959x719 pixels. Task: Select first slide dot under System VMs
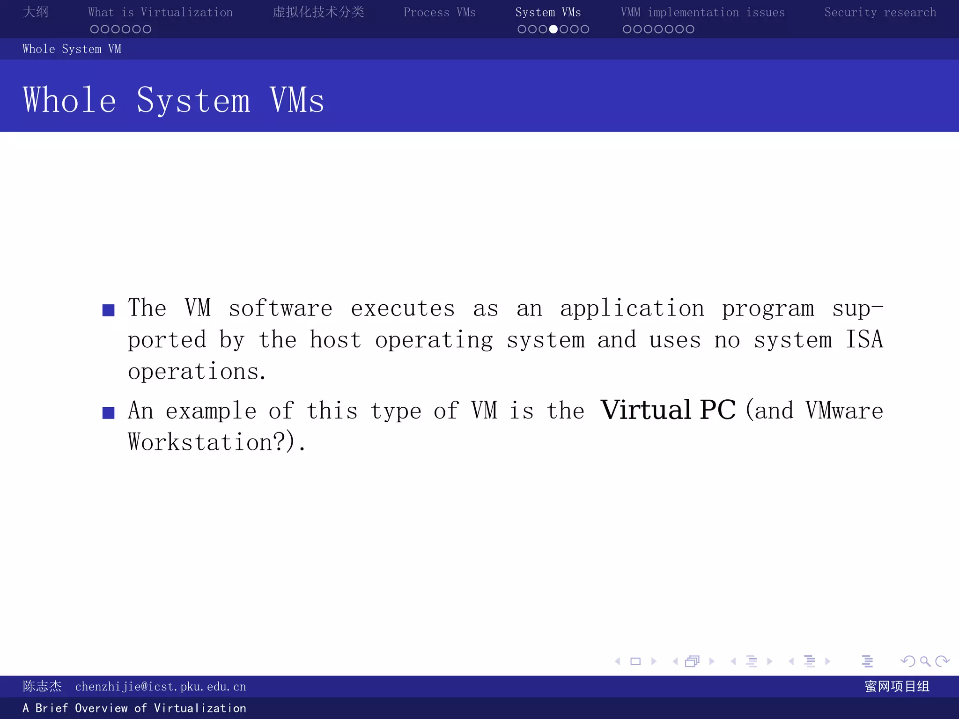point(522,29)
